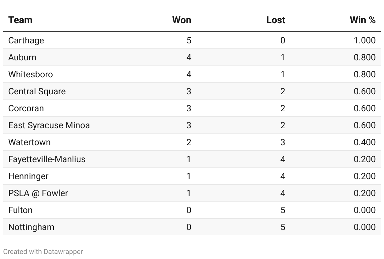Click PSLA @ Fowler team cell

(x=38, y=193)
